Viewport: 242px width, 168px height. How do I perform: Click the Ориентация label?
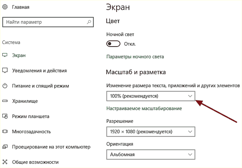pyautogui.click(x=119, y=144)
